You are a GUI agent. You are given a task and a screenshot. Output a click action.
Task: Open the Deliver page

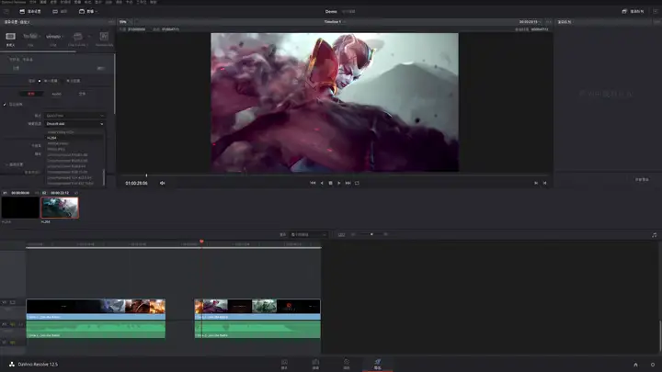coord(378,364)
